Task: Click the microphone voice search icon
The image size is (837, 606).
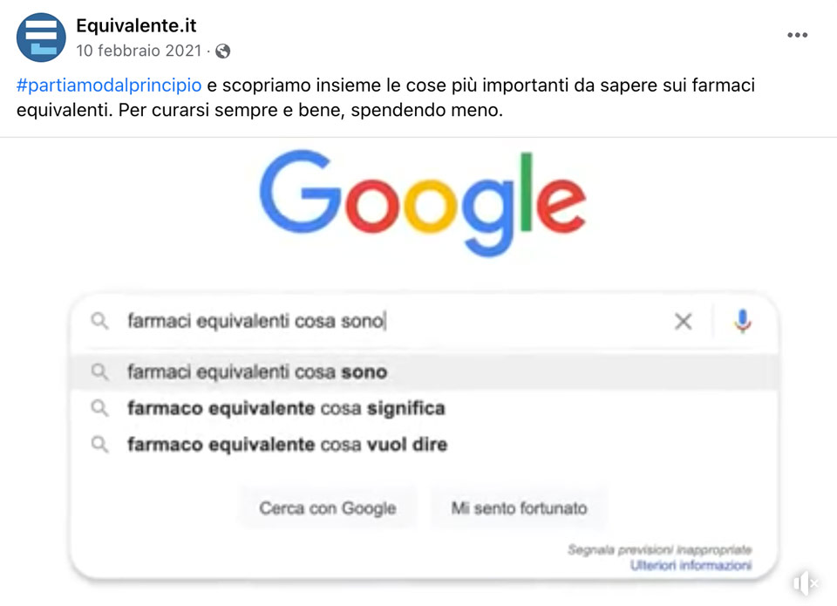Action: tap(742, 322)
